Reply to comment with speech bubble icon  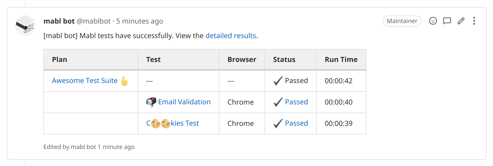[x=447, y=21]
